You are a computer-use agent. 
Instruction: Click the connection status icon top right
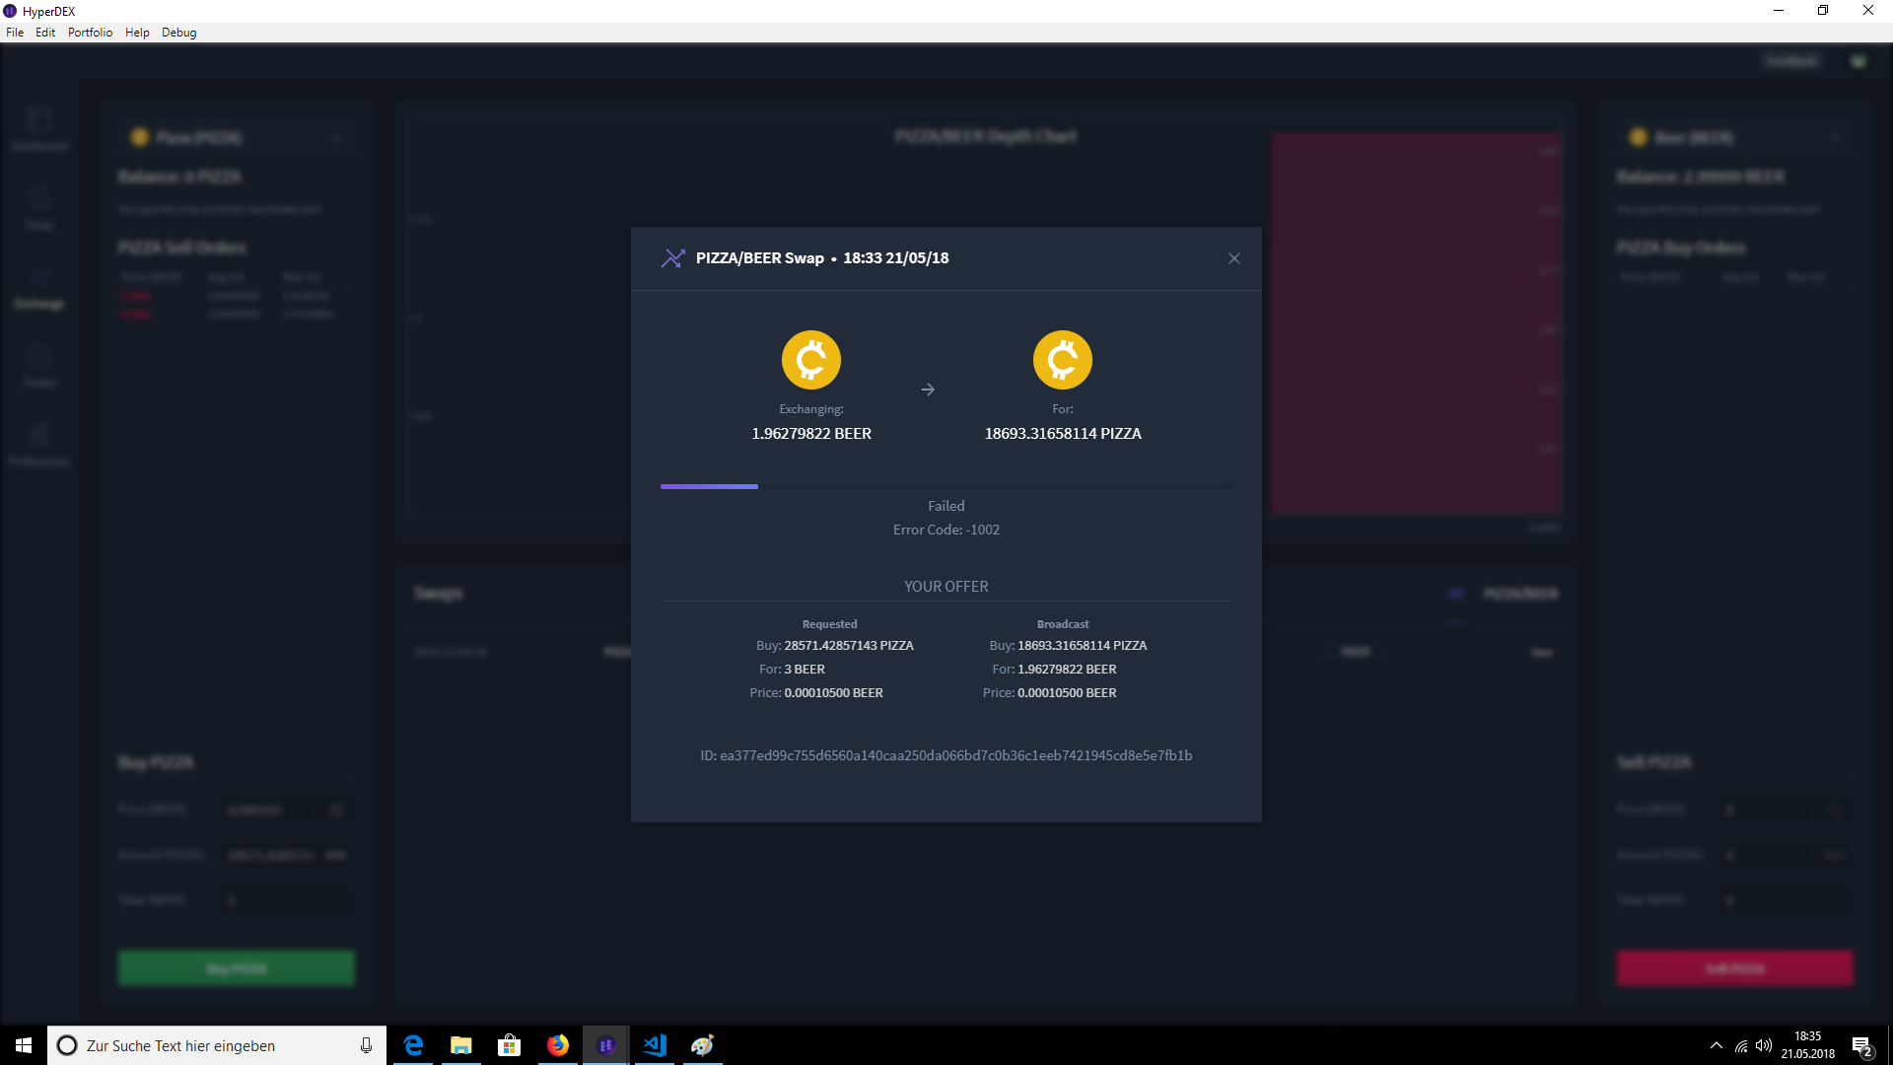pos(1858,60)
